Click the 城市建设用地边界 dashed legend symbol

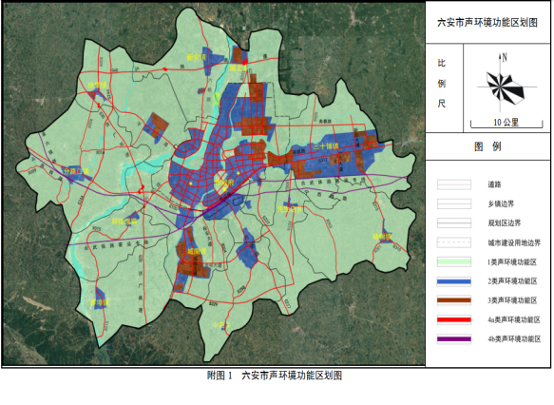tap(453, 242)
